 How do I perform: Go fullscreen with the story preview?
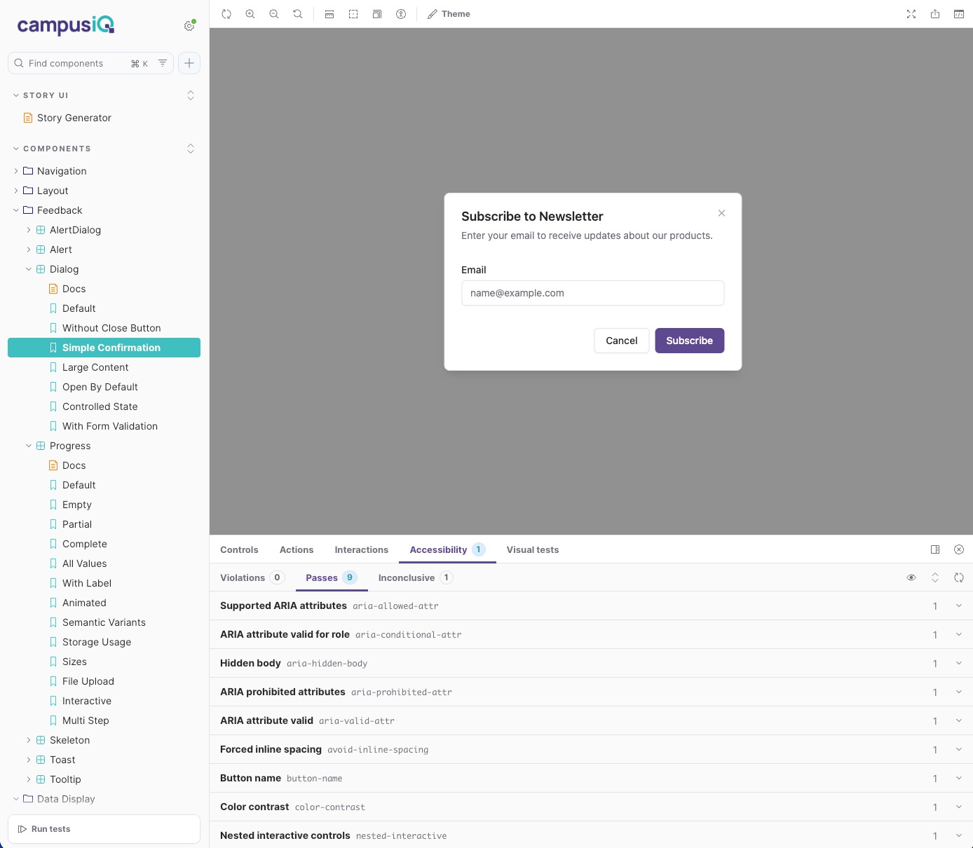tap(911, 13)
